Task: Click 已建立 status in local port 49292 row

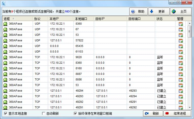Action: tap(161, 102)
